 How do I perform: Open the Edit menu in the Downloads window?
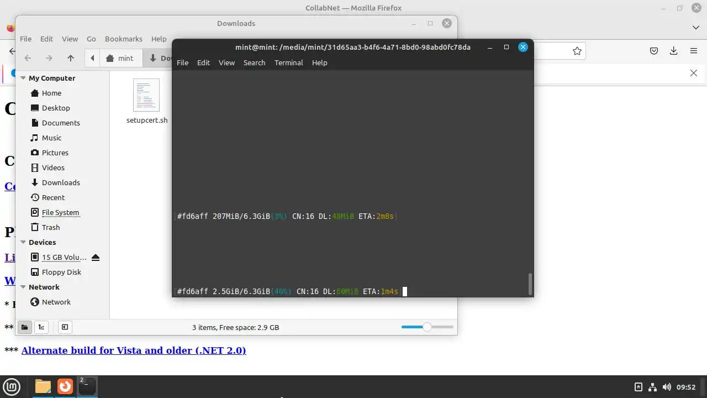46,39
